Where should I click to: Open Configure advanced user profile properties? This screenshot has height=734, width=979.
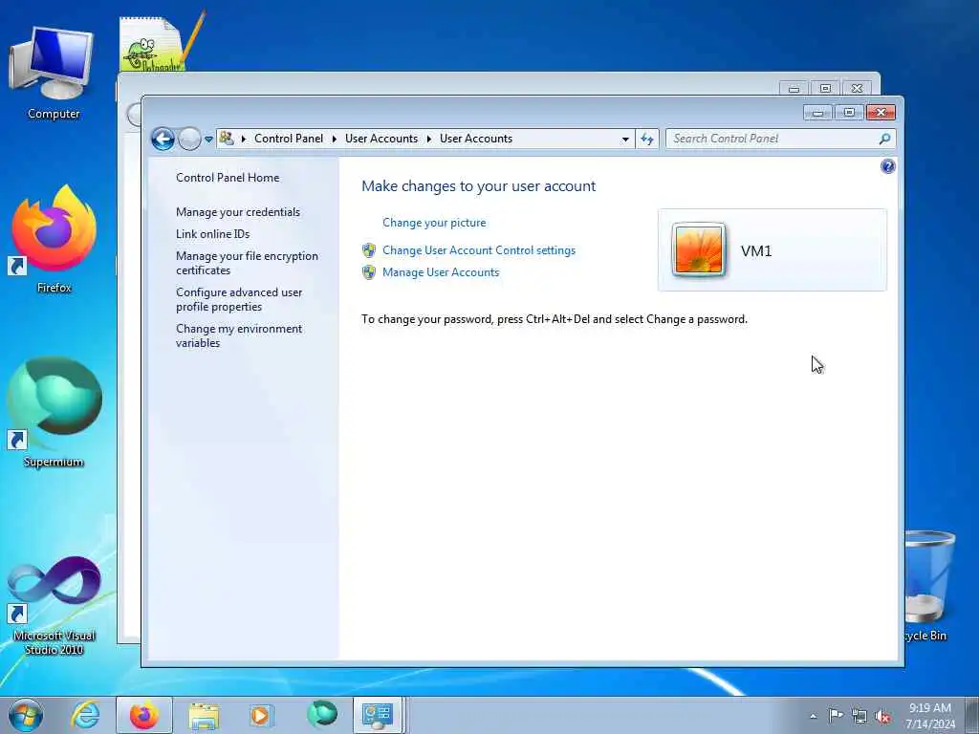[x=239, y=299]
